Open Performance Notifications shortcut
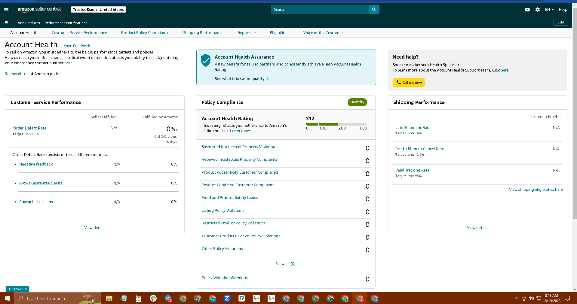The width and height of the screenshot is (577, 304). [x=66, y=23]
